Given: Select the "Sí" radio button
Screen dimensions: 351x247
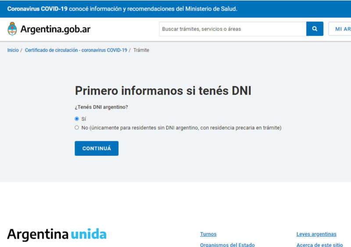Looking at the screenshot, I should [x=77, y=118].
